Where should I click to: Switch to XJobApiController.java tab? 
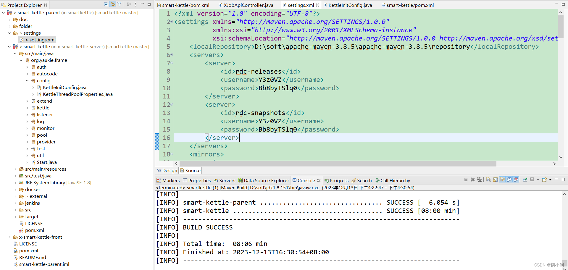point(246,5)
